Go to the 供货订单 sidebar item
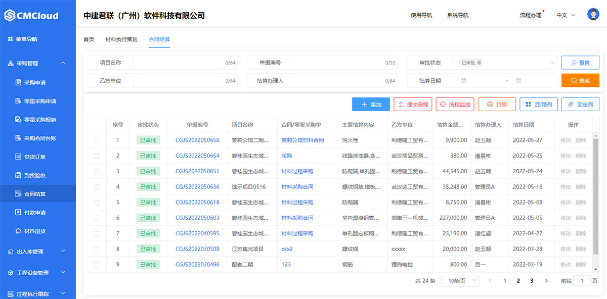Viewport: 607px width, 299px height. tap(35, 157)
